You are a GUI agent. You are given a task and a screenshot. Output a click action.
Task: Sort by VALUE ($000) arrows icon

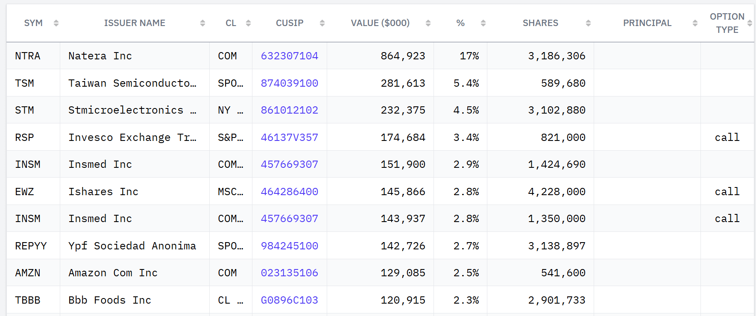428,23
